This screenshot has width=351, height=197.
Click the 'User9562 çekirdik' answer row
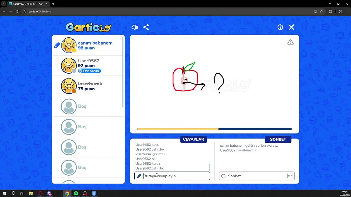click(149, 168)
